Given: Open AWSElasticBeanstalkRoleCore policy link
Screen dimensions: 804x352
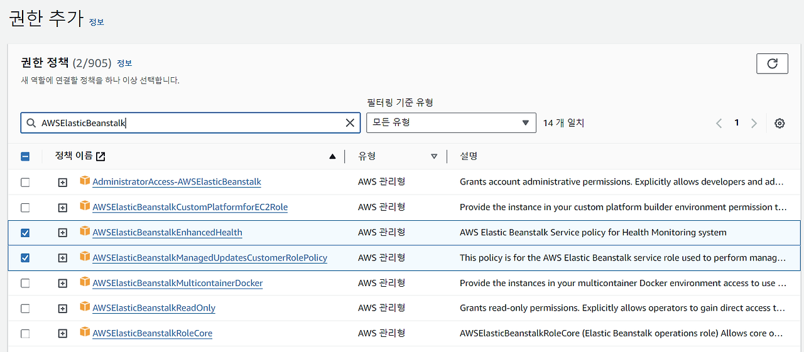Looking at the screenshot, I should (x=152, y=333).
